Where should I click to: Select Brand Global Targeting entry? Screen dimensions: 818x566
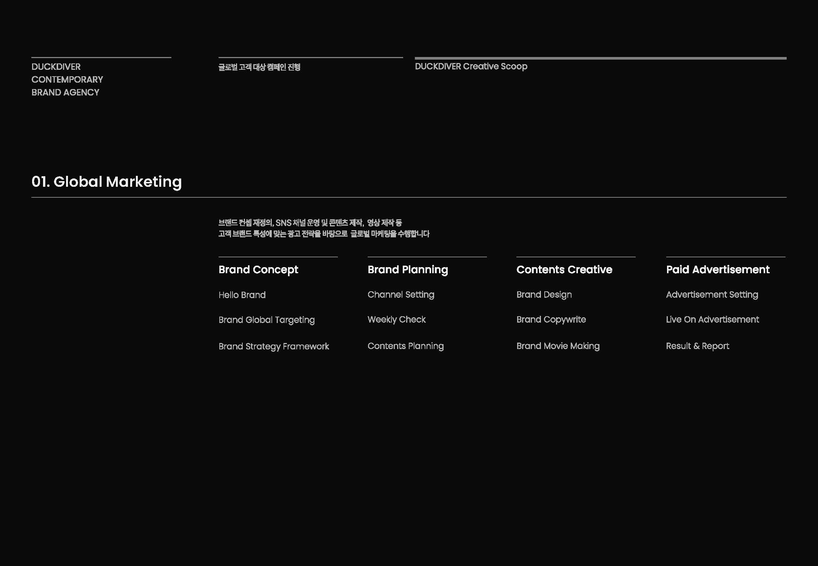[x=267, y=320]
